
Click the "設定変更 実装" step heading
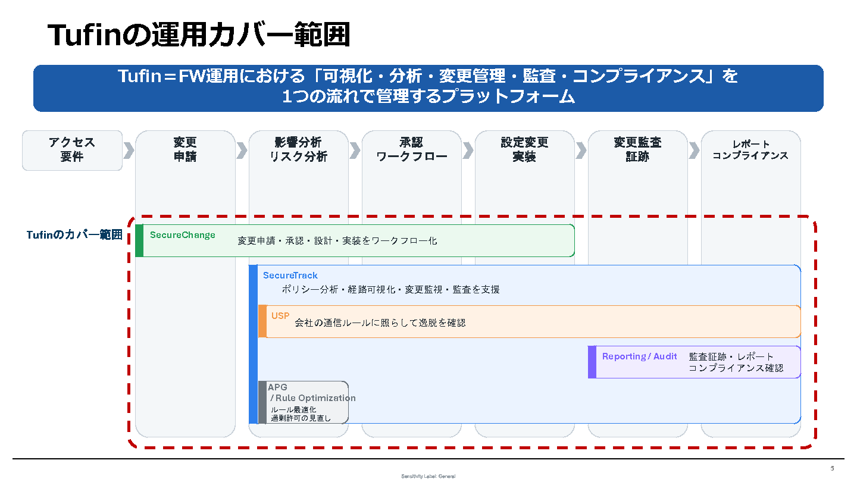(x=524, y=150)
